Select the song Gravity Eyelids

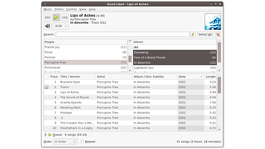[130, 103]
